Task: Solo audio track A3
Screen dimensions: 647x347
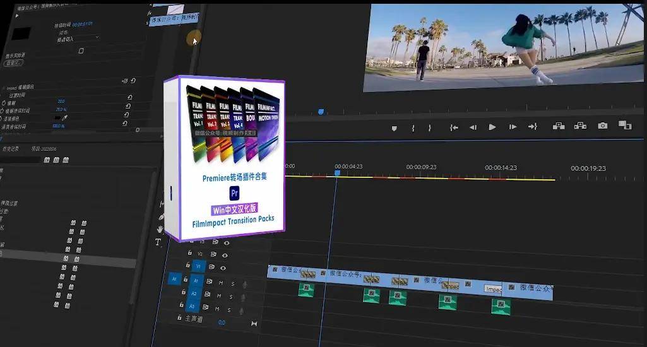Action: point(229,310)
